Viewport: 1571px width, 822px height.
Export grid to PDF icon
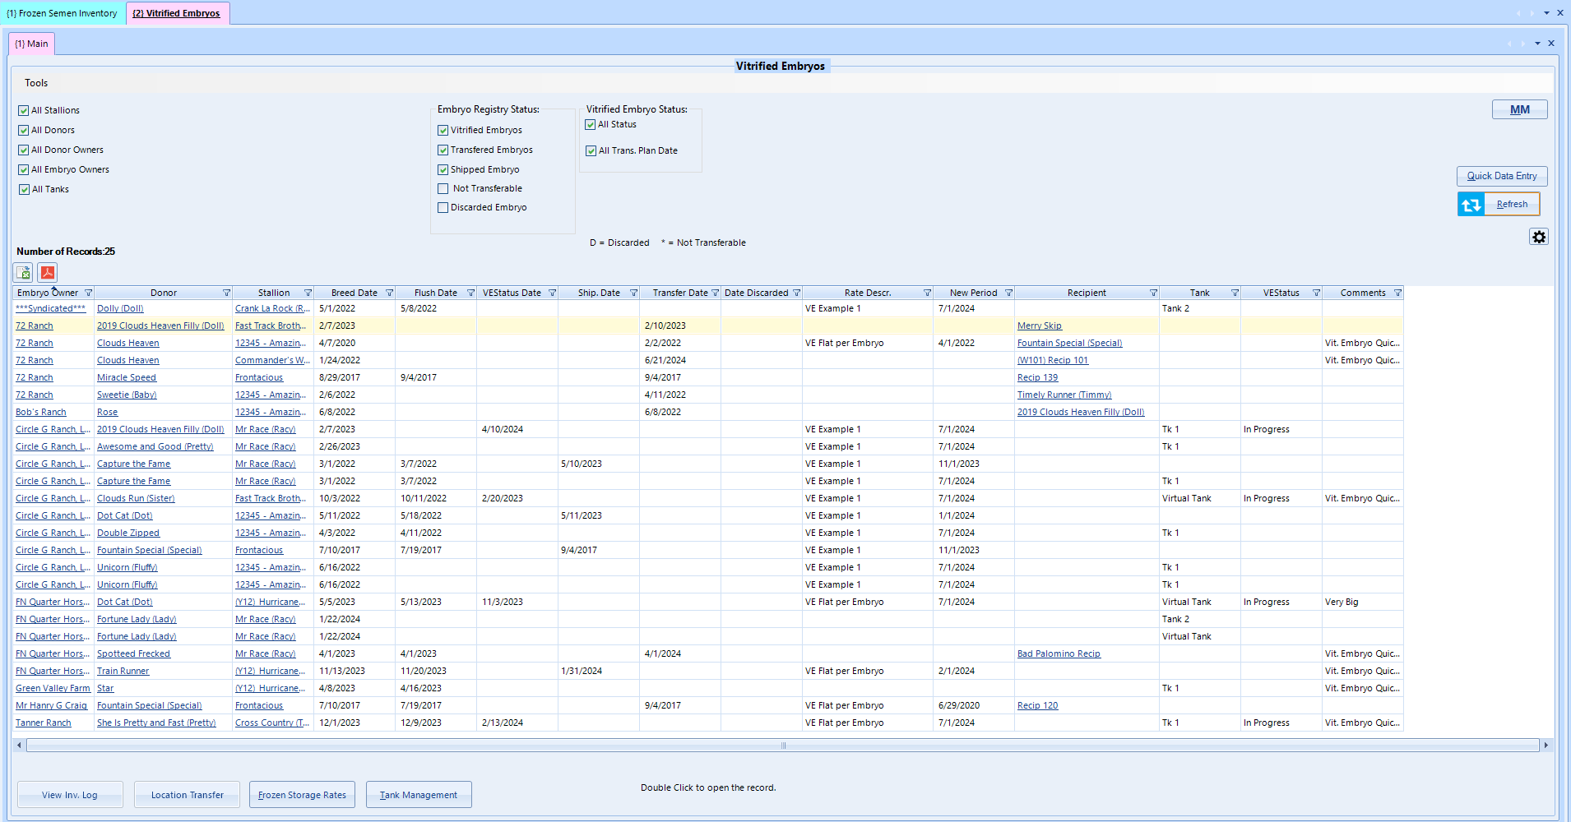48,273
